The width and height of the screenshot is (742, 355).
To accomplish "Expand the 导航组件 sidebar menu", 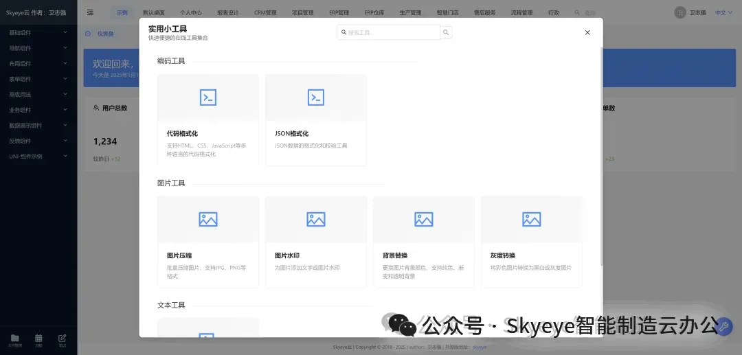I will [x=38, y=48].
